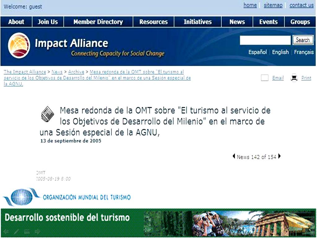Viewport: 317px width, 238px height.
Task: Open the About section in the navigation bar
Action: 16,22
